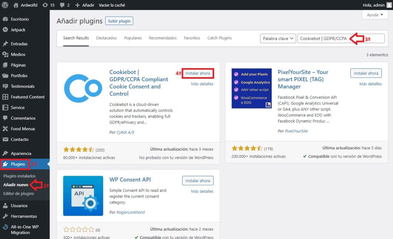Click the Comentarios speech bubble icon
This screenshot has height=239, width=393.
5,118
